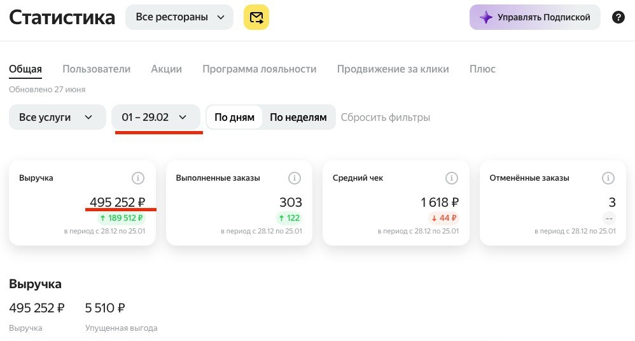
Task: Show info for Средний чек card
Action: [x=452, y=177]
